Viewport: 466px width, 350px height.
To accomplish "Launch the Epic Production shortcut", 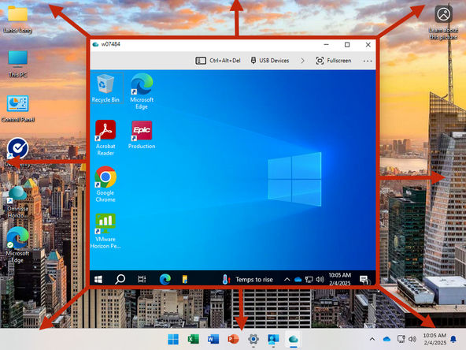I will tap(142, 135).
